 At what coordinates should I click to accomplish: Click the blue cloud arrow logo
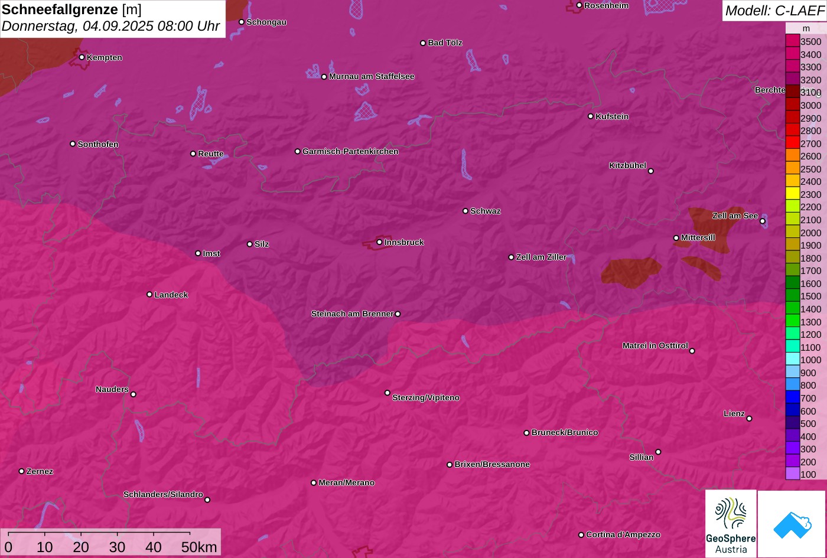(792, 524)
